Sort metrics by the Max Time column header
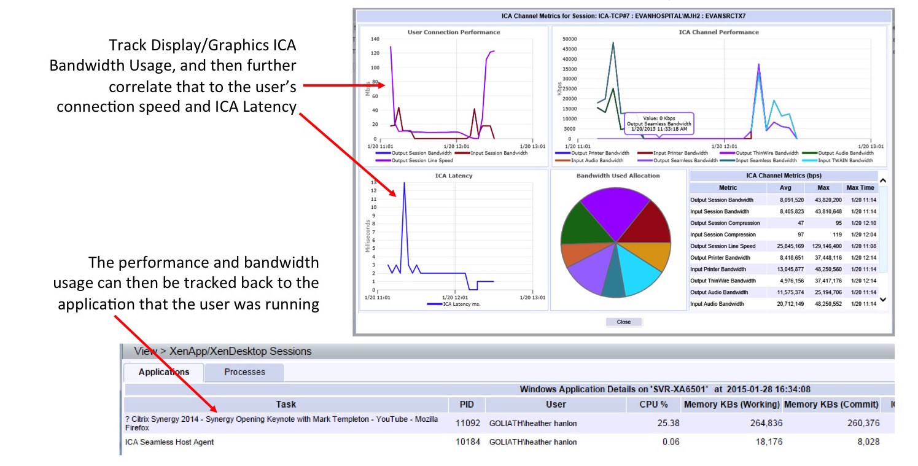918x466 pixels. [x=860, y=188]
